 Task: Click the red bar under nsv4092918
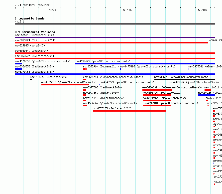point(157,106)
